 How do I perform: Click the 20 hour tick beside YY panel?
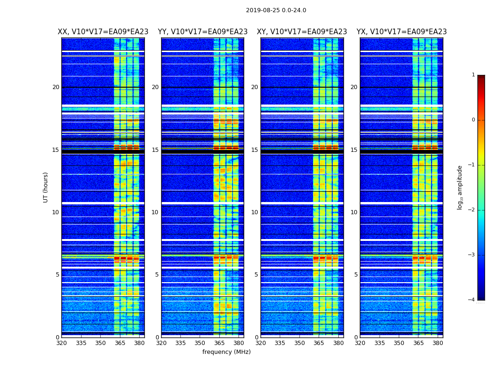[x=155, y=87]
